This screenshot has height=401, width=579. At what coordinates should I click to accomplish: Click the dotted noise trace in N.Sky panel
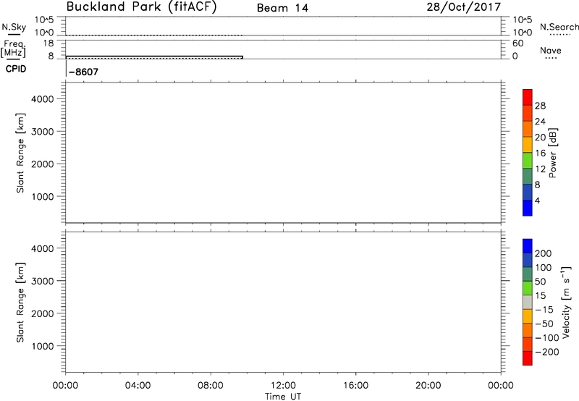point(154,35)
